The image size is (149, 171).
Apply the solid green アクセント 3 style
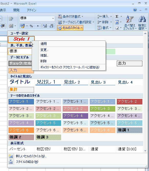[x=102, y=109]
